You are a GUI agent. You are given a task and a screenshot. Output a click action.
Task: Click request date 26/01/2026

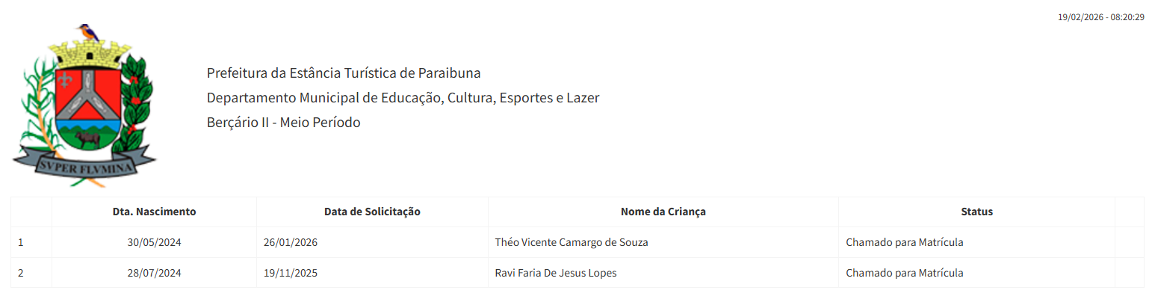tap(291, 242)
